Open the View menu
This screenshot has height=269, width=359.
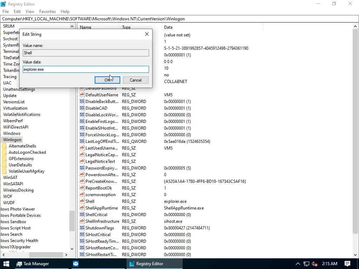[30, 12]
